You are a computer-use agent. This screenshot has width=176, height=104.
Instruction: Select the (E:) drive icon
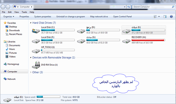coord(126,31)
